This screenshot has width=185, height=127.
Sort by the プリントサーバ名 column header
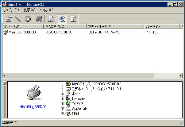click(x=115, y=27)
